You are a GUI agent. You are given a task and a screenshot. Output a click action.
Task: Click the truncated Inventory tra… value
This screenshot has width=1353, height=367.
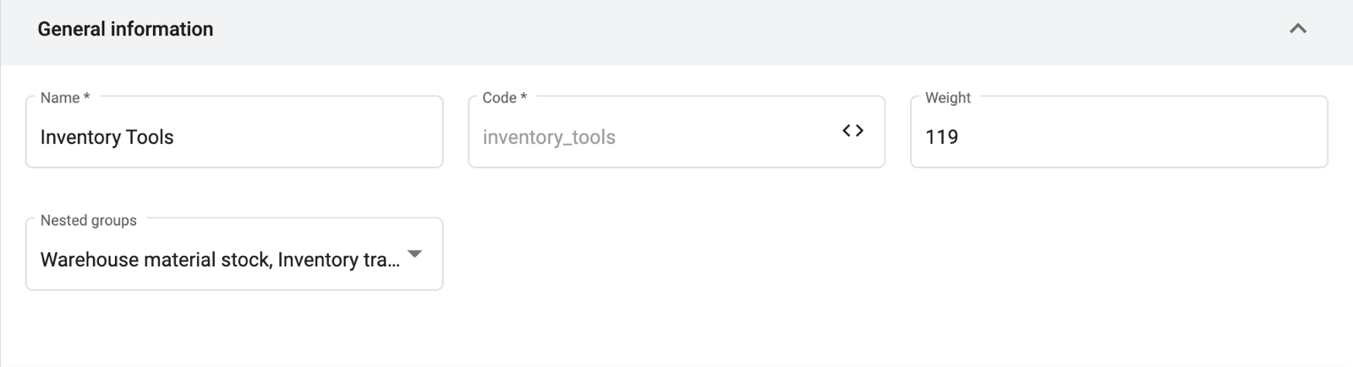click(x=339, y=260)
